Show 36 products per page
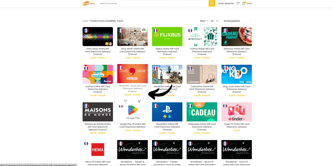This screenshot has width=333, height=166. tap(217, 21)
